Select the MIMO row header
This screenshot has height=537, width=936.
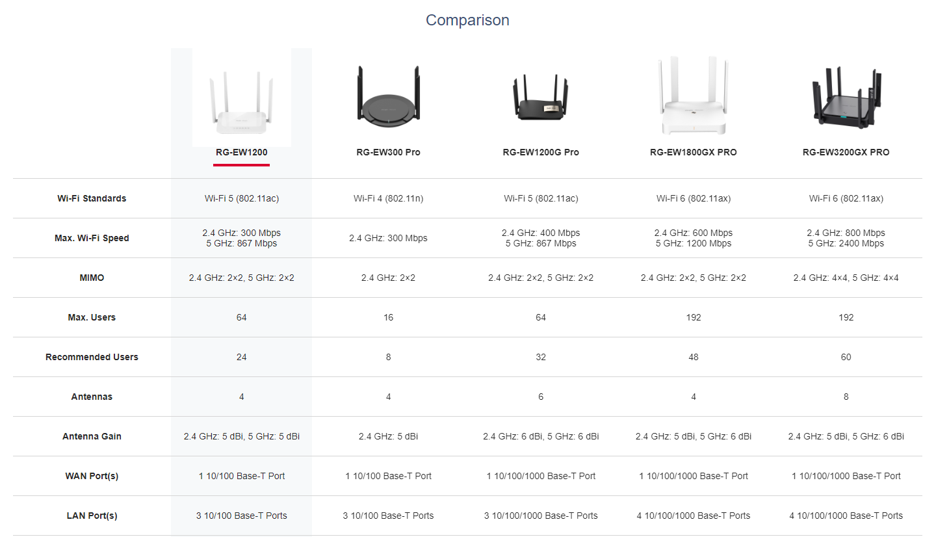(92, 278)
